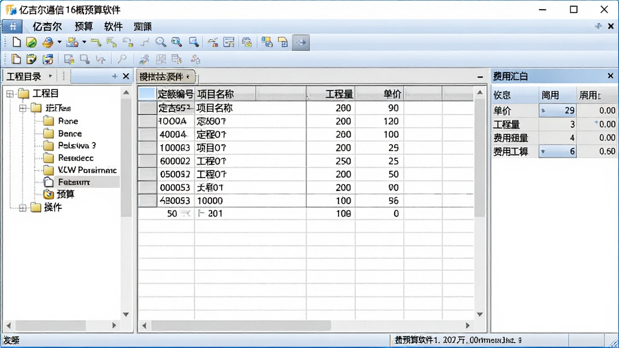619x348 pixels.
Task: Click the tree panel's scroll down arrow
Action: 126,314
